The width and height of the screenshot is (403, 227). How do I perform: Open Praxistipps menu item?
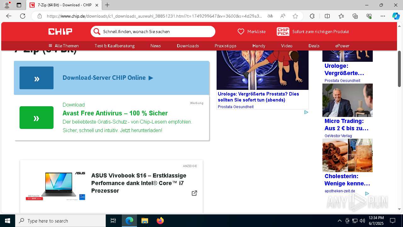point(225,46)
